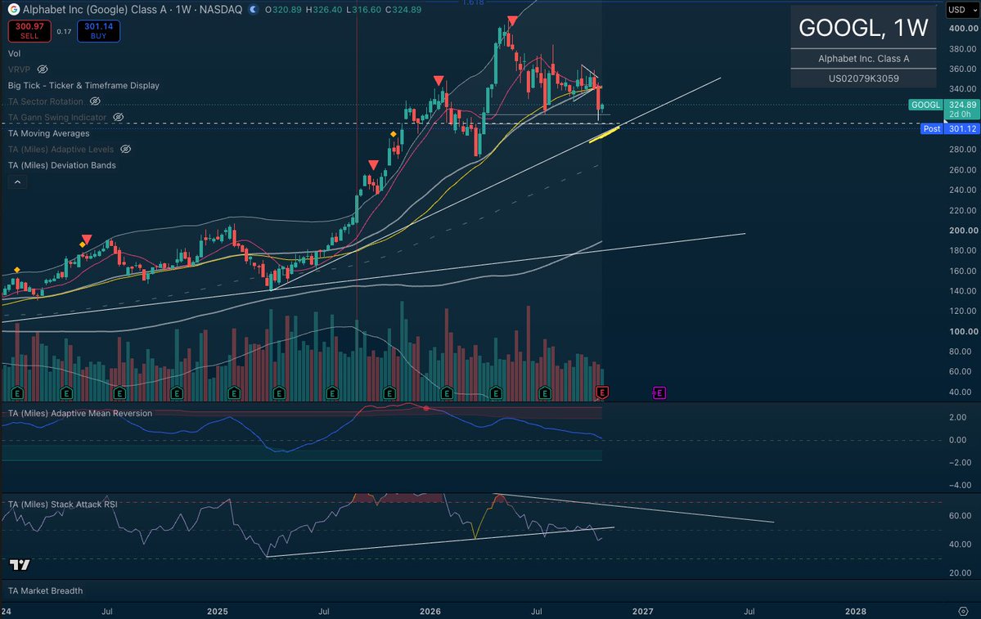Select the TA (Miles) Deviation Bands legend entry

coord(61,165)
